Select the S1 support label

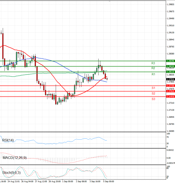(x=153, y=88)
